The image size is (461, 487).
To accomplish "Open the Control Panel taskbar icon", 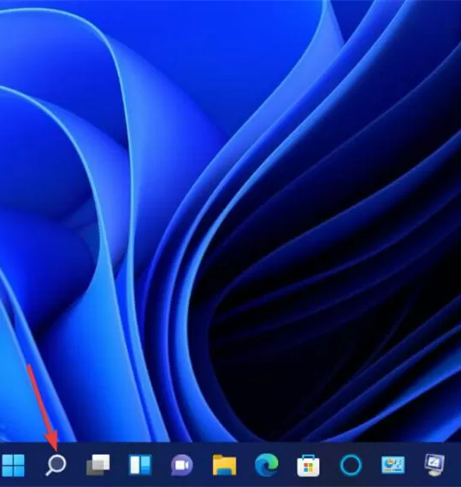I will coord(393,465).
